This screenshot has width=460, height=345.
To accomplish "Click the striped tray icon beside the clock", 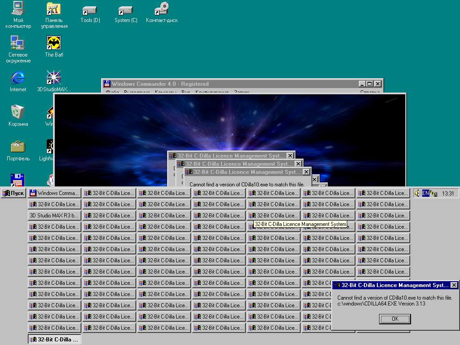I will (x=433, y=193).
